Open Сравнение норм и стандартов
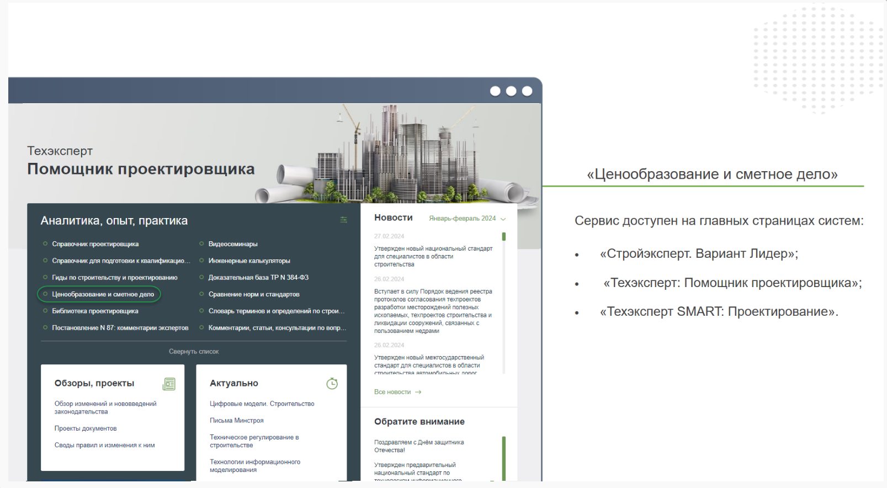Image resolution: width=887 pixels, height=488 pixels. tap(254, 294)
